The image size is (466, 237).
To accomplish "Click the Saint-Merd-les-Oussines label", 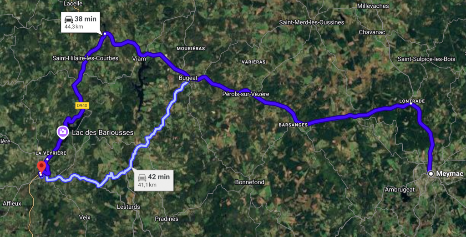I will coord(311,22).
